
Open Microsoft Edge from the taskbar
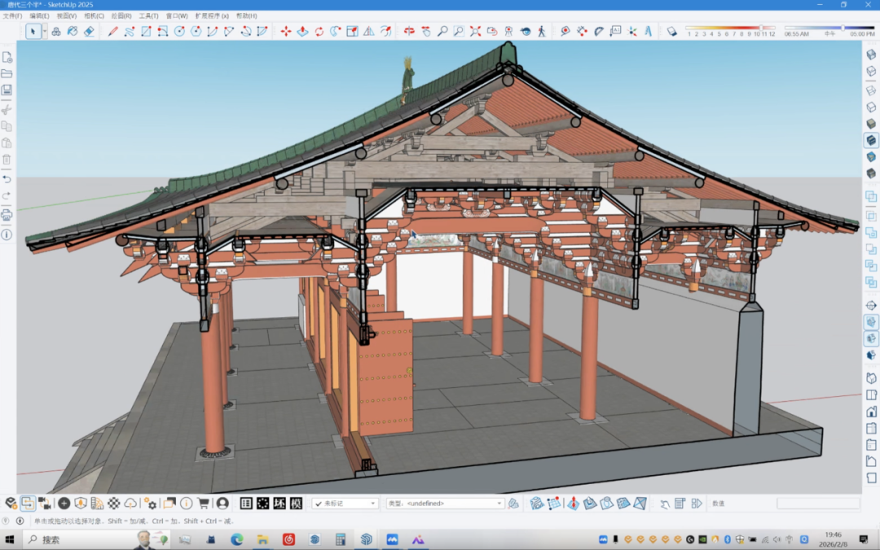pos(237,539)
